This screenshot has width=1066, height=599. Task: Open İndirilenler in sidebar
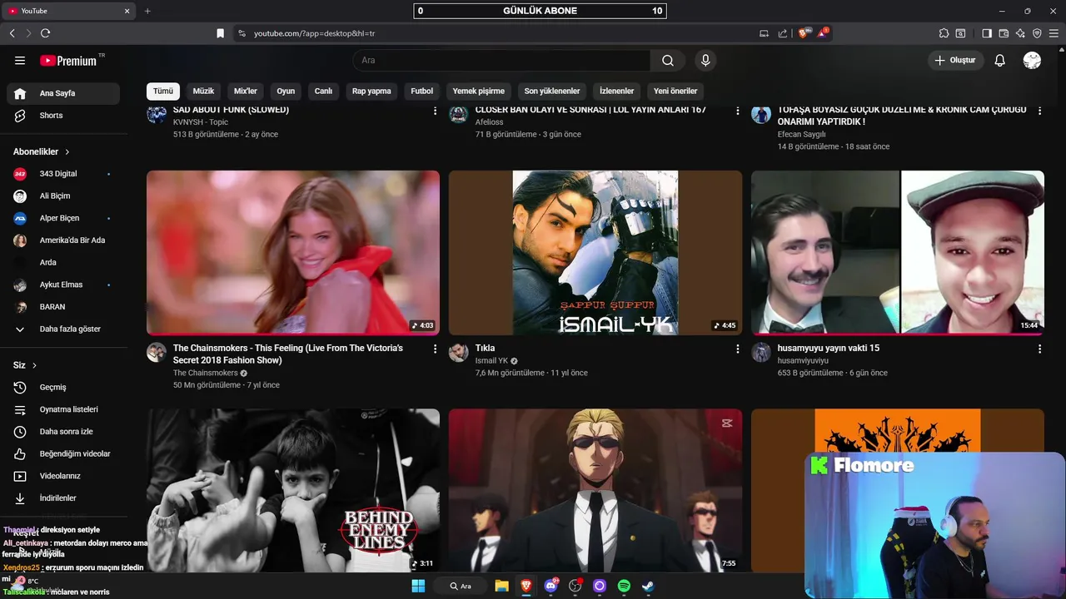coord(63,498)
